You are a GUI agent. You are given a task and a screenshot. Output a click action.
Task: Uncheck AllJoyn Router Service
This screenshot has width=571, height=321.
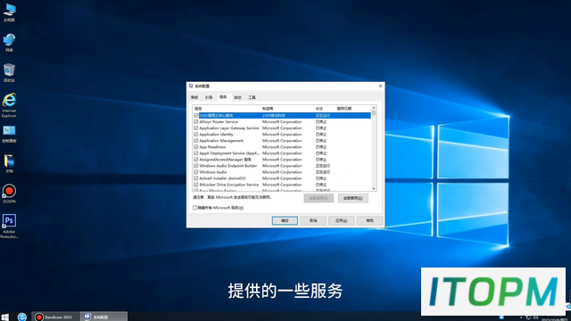196,121
